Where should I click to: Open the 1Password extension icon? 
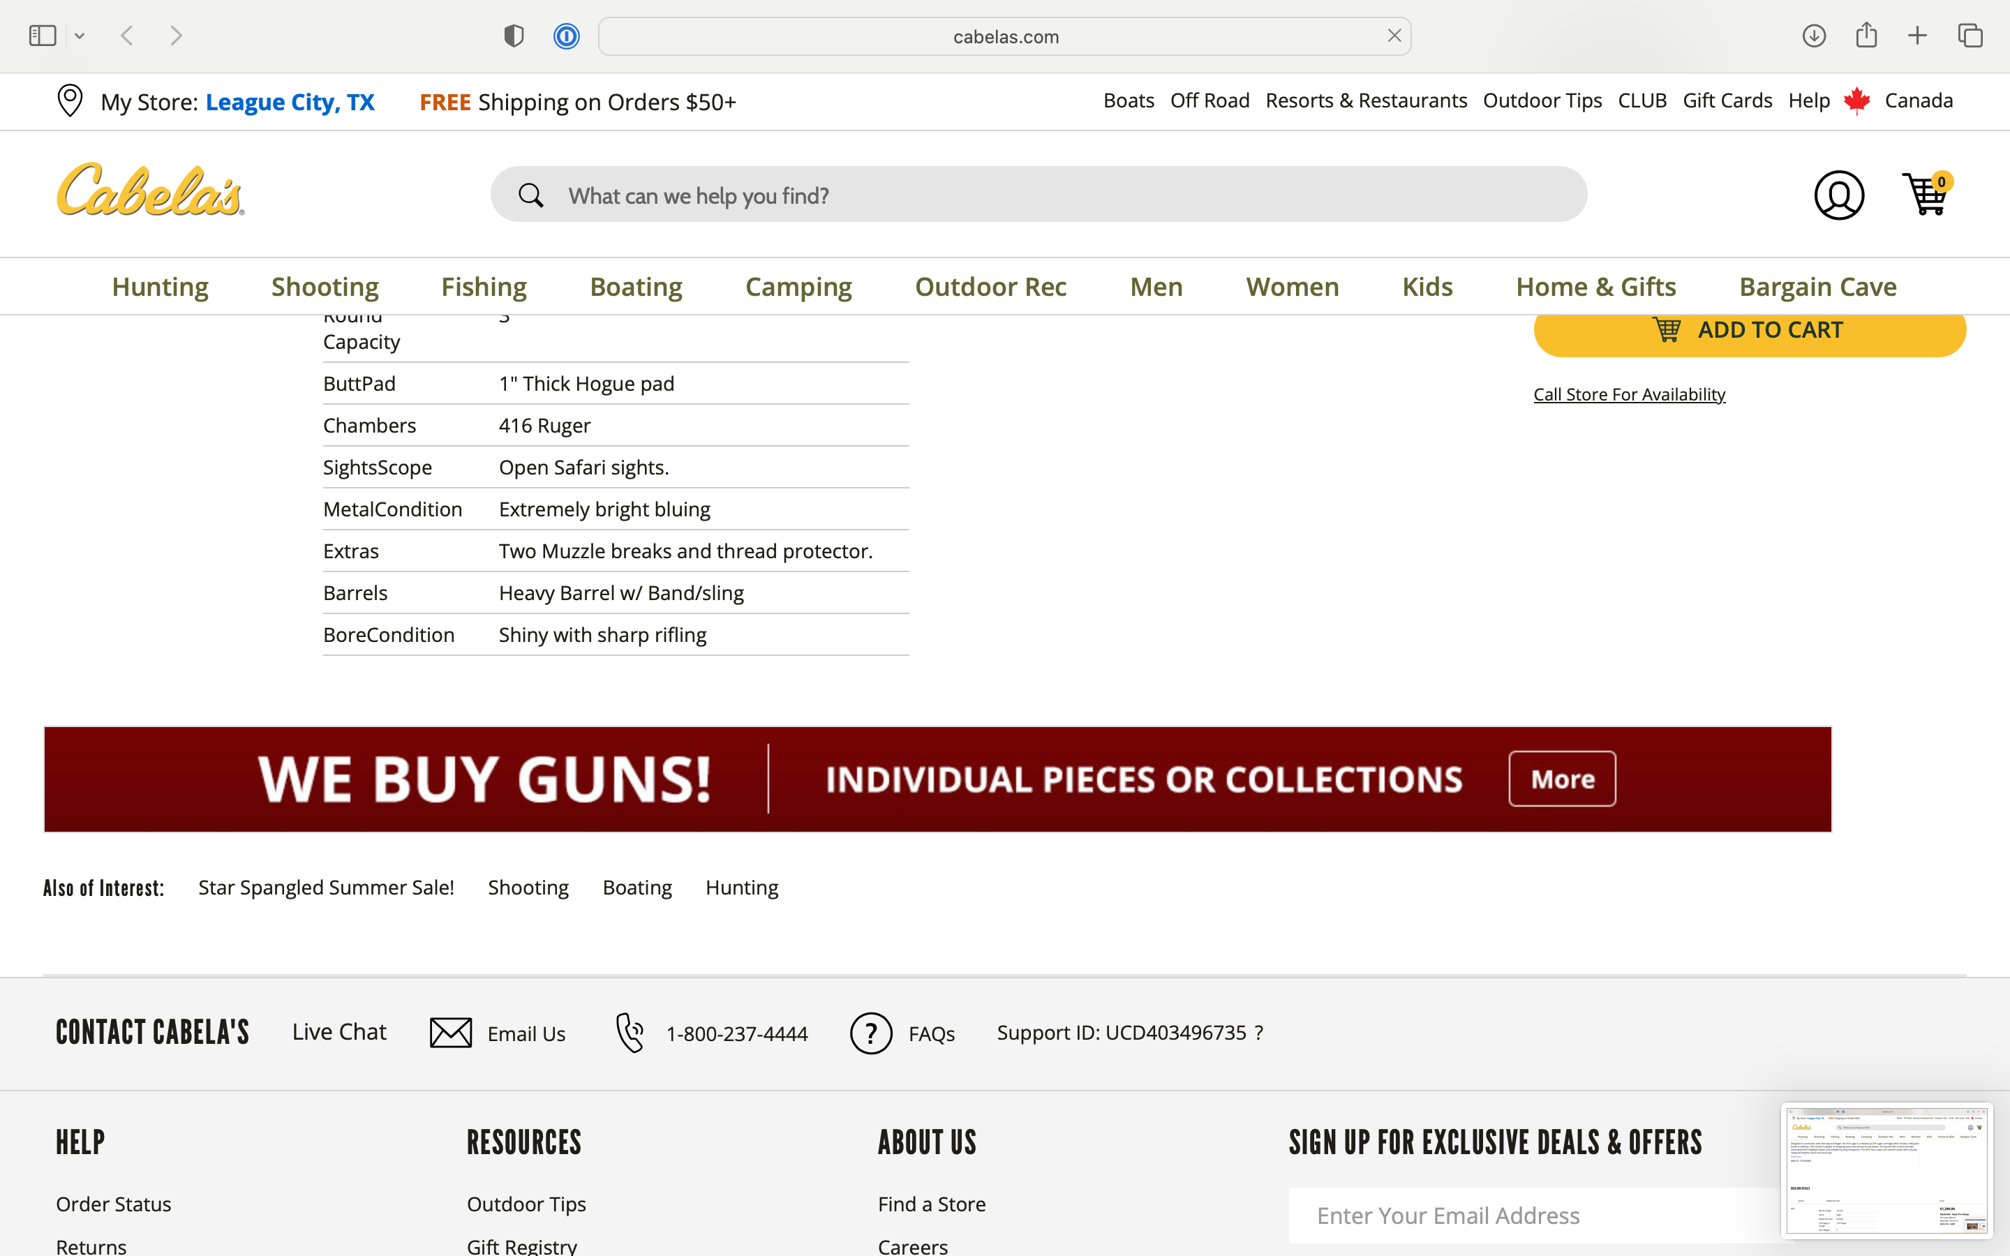[567, 36]
